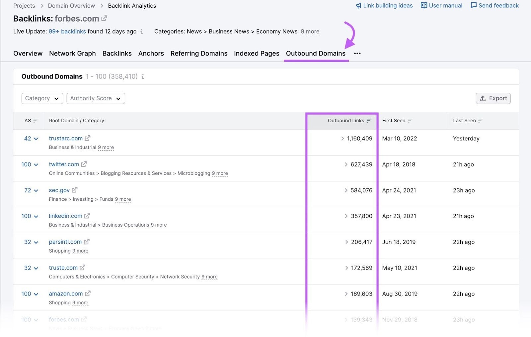Image resolution: width=531 pixels, height=337 pixels.
Task: Open sec.gov external link icon
Action: [75, 190]
